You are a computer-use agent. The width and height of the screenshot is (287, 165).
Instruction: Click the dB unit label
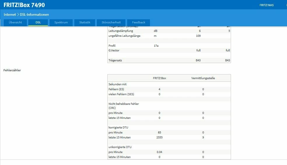(155, 31)
